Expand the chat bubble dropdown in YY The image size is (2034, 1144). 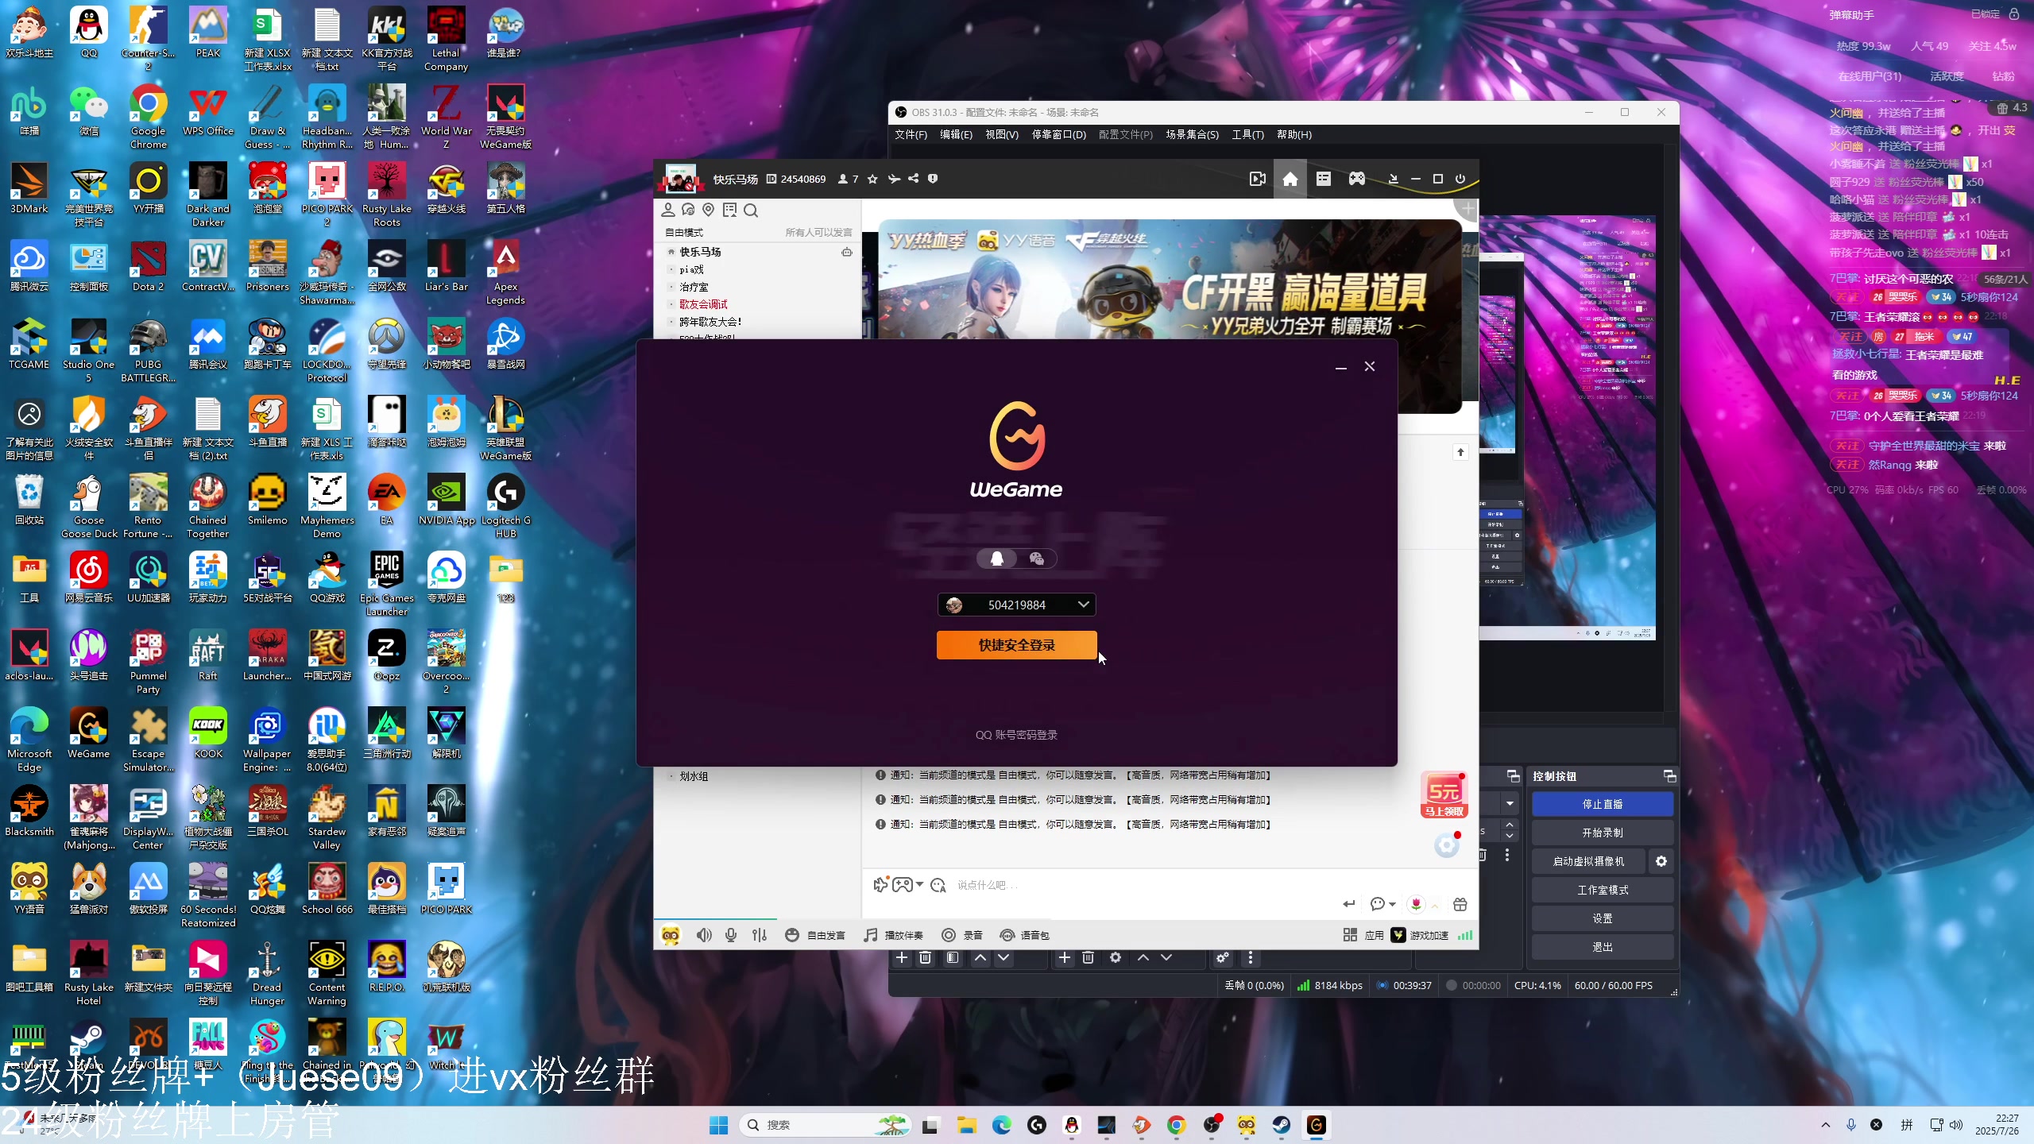tap(1393, 904)
